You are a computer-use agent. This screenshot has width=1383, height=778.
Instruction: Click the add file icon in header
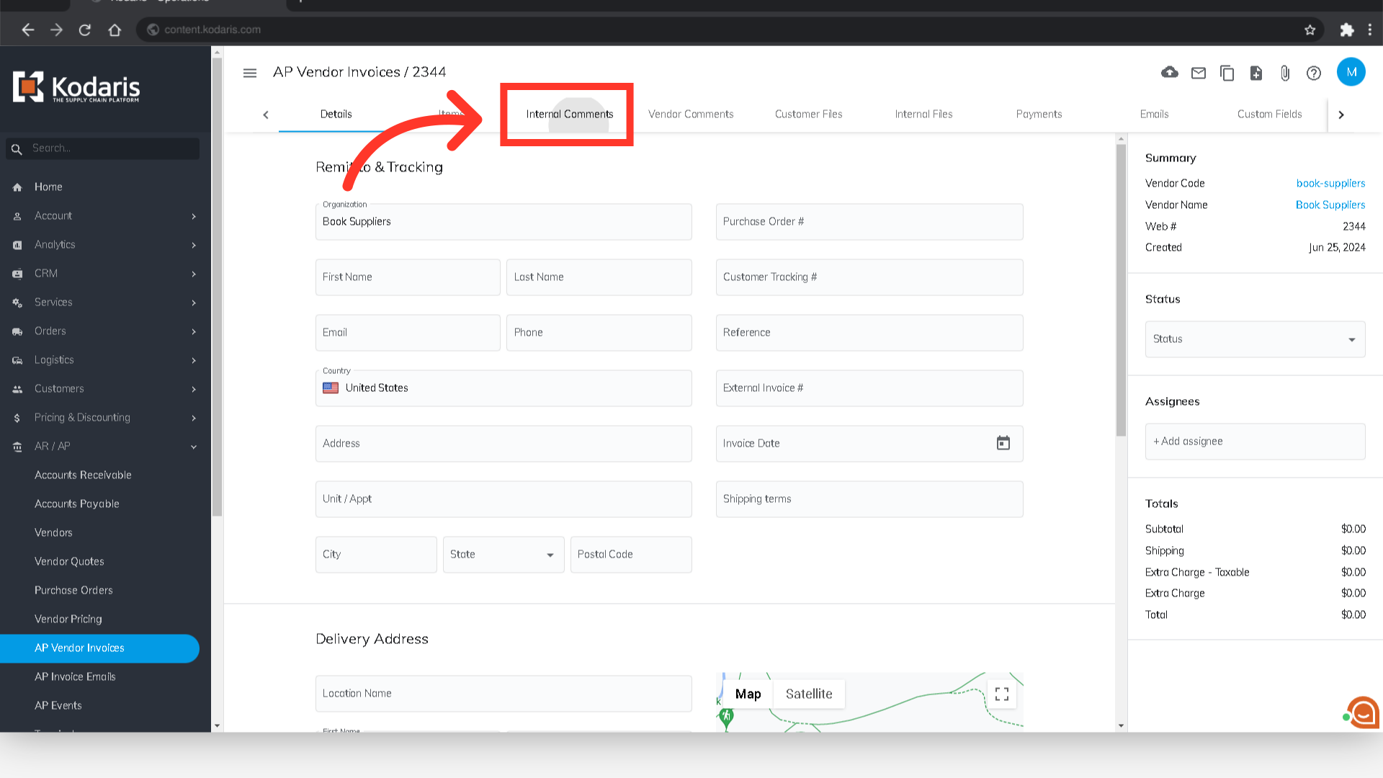coord(1256,73)
